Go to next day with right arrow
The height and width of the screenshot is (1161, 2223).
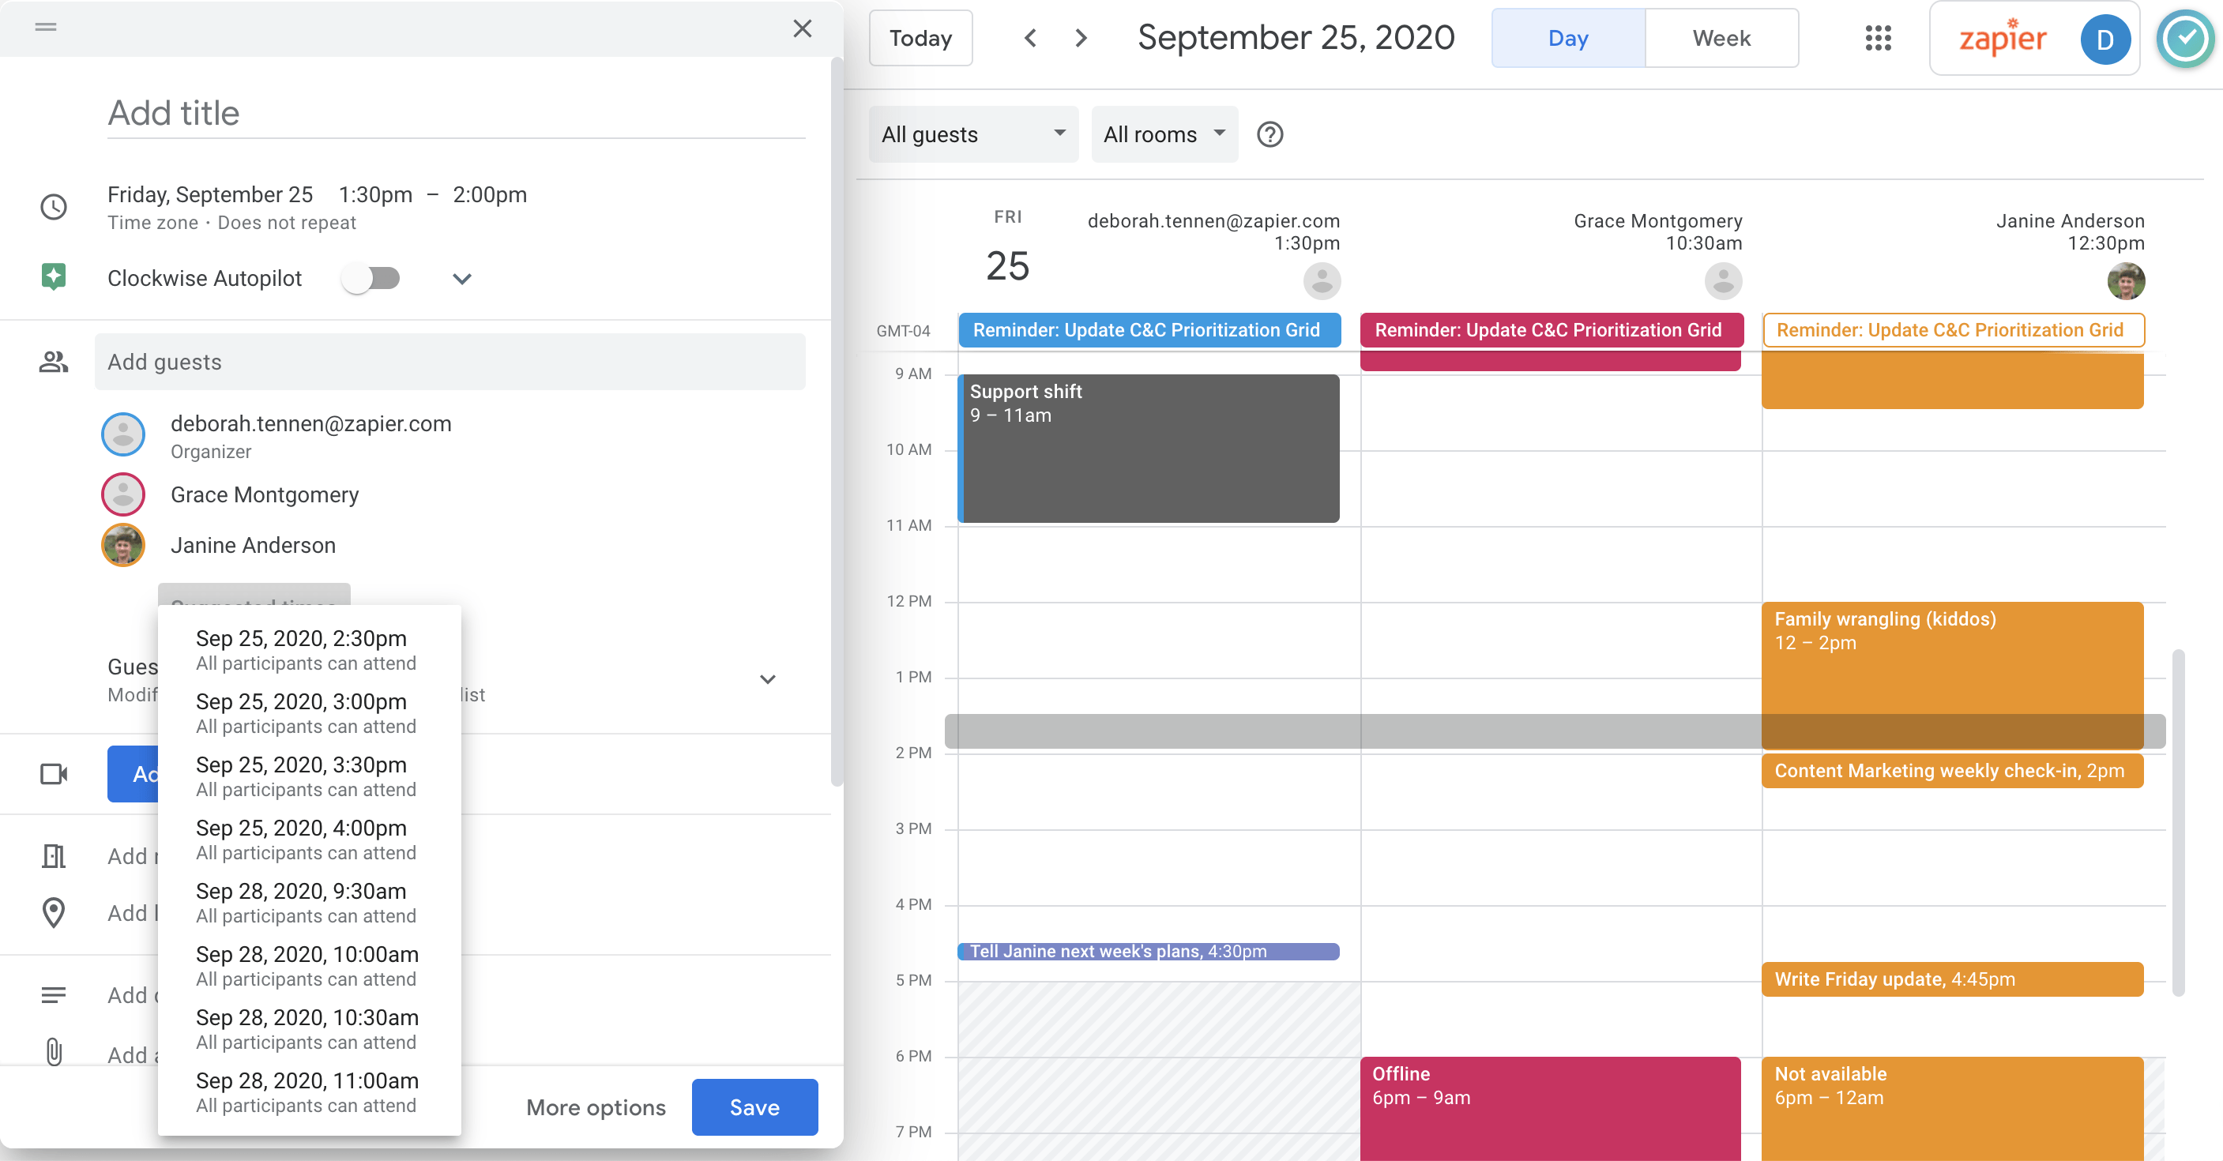coord(1081,38)
